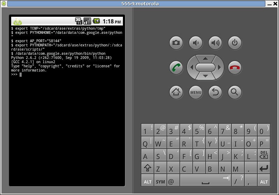Click D-pad down arrow
The height and width of the screenshot is (195, 279).
[206, 76]
